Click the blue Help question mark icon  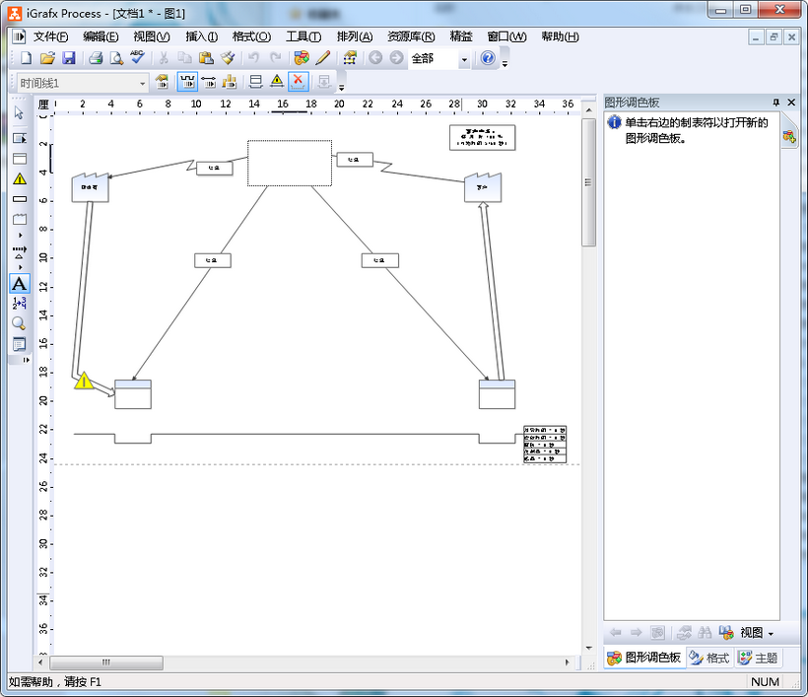coord(488,58)
